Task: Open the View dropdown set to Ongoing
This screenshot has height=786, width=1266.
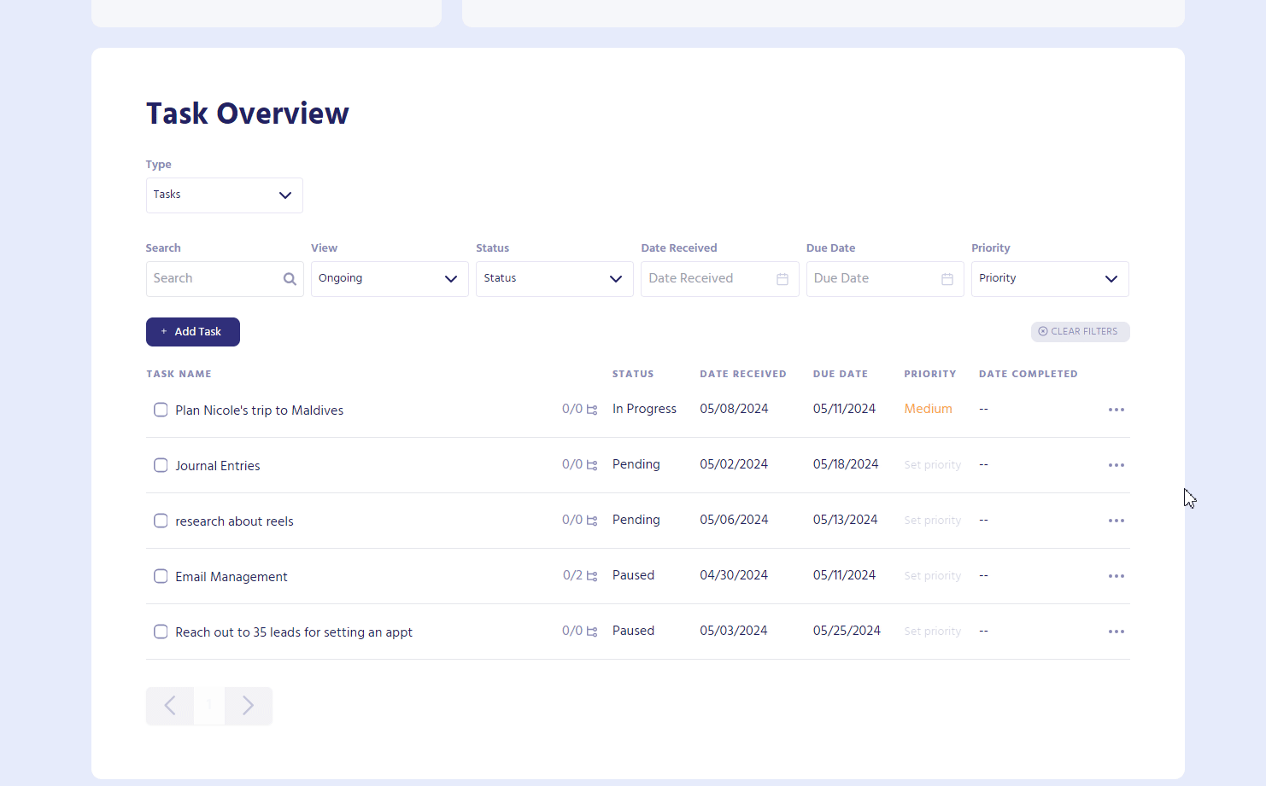Action: [x=389, y=279]
